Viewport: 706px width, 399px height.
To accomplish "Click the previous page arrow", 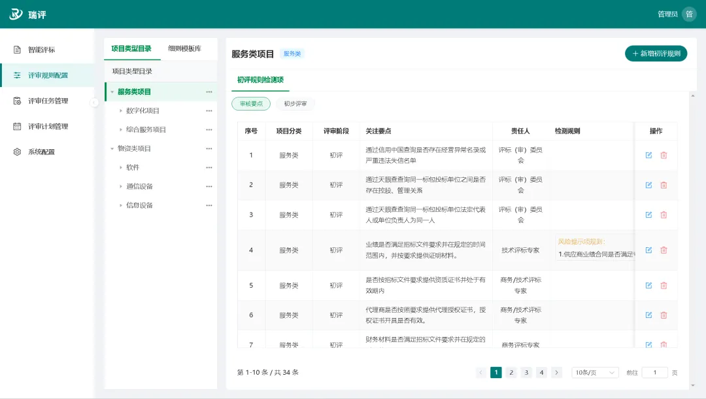I will coord(481,372).
